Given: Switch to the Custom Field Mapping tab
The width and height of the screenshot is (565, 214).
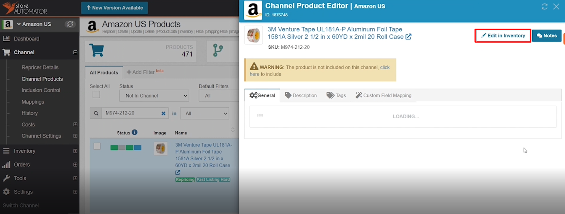Looking at the screenshot, I should [383, 95].
